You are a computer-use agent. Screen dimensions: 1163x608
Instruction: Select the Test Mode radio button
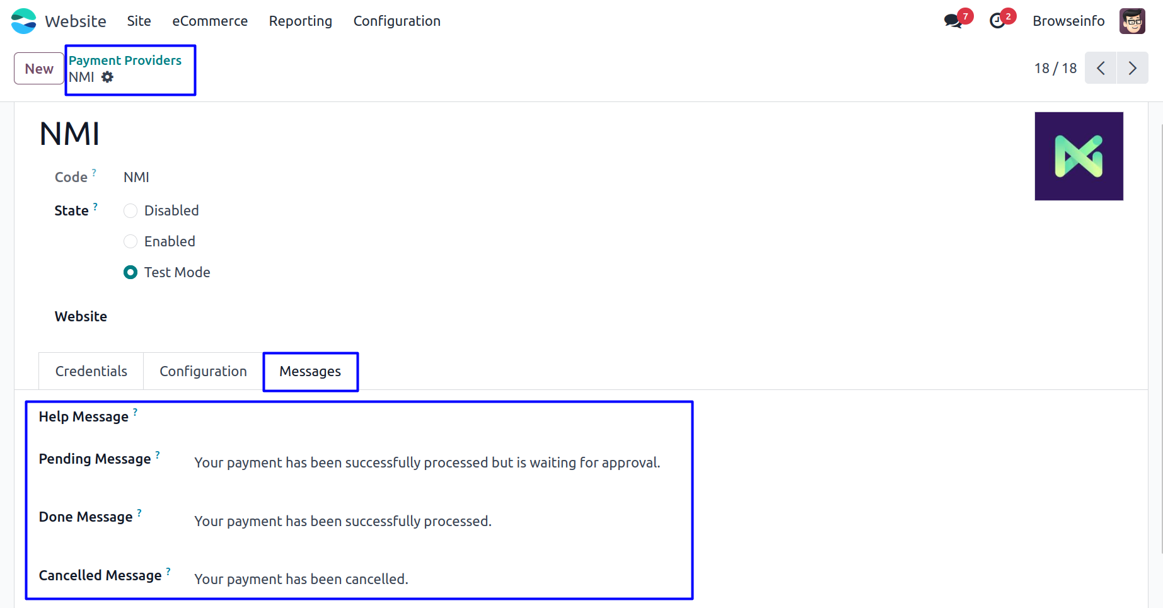[130, 272]
